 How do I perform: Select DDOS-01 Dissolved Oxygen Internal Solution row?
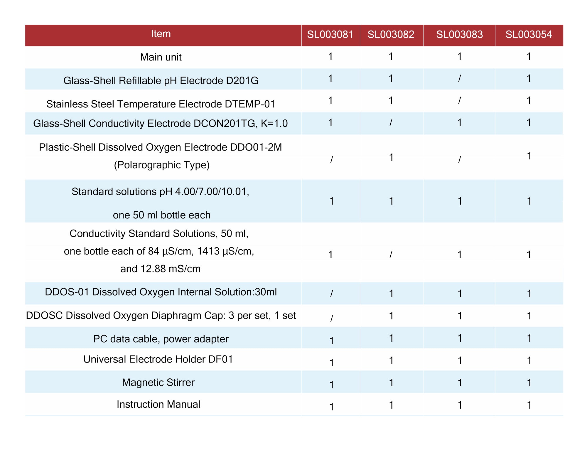point(161,292)
